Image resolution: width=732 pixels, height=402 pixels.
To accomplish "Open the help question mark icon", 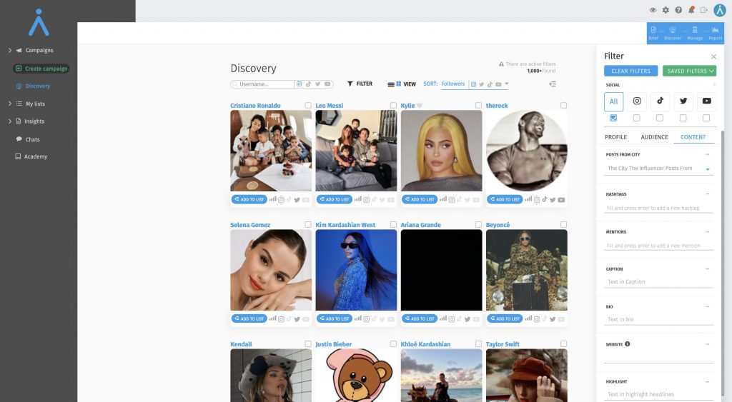I will [678, 10].
